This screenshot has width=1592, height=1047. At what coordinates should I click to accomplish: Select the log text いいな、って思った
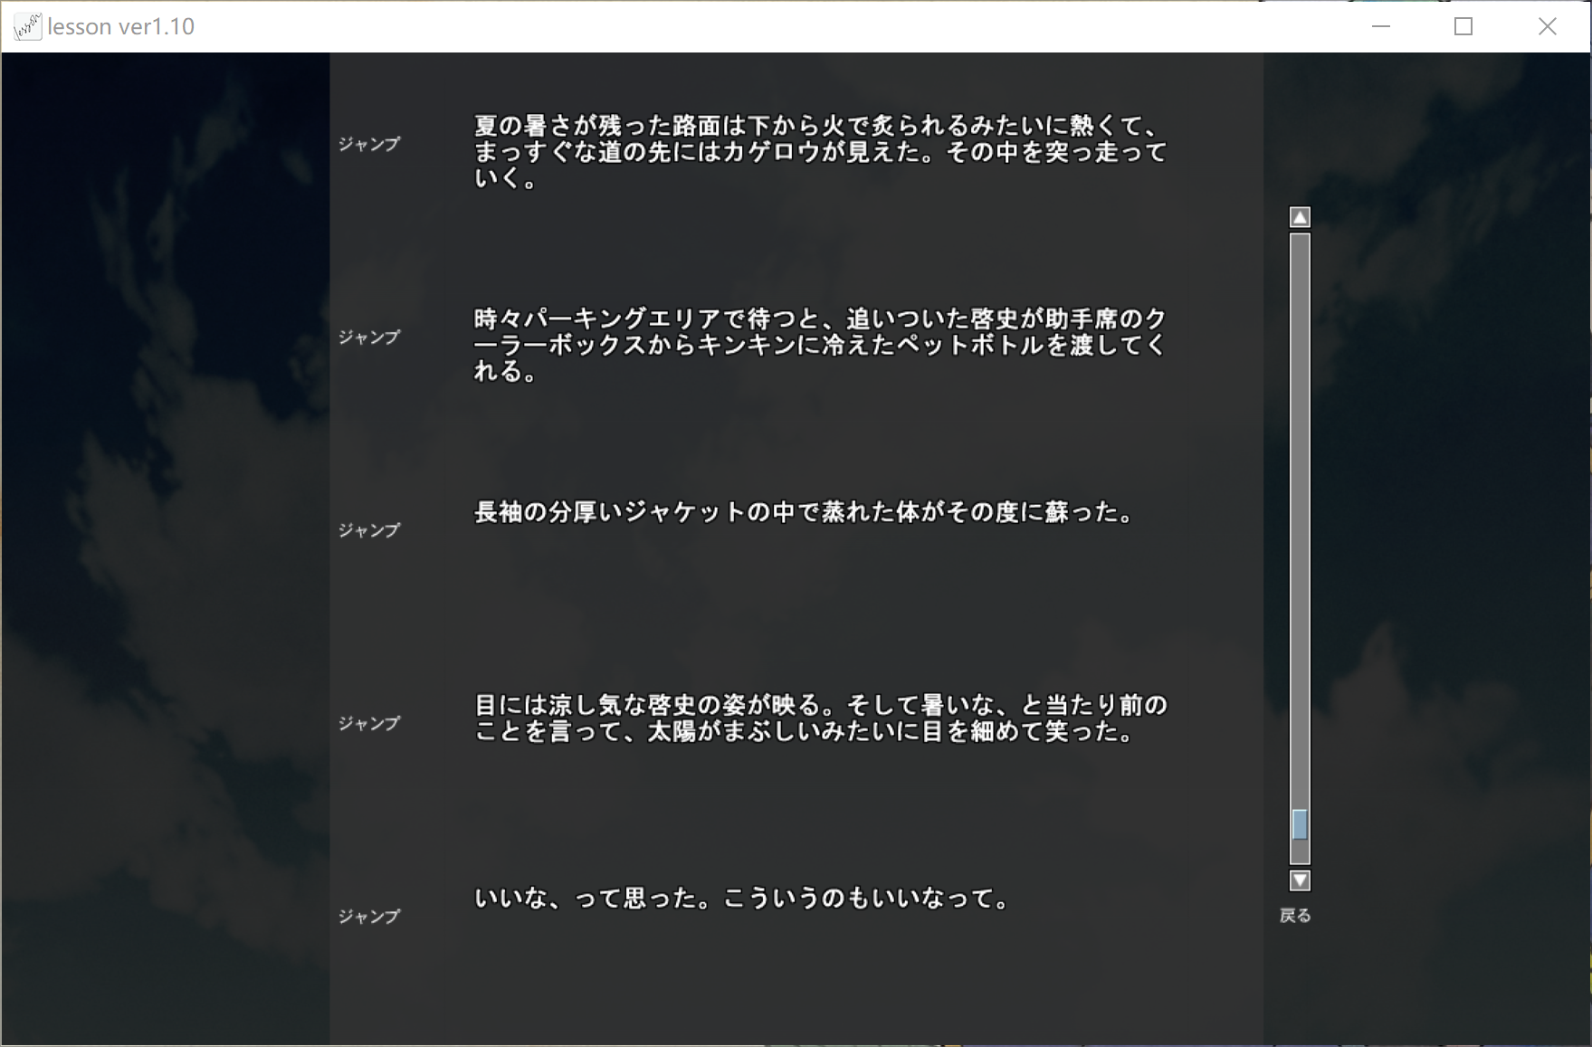[742, 898]
